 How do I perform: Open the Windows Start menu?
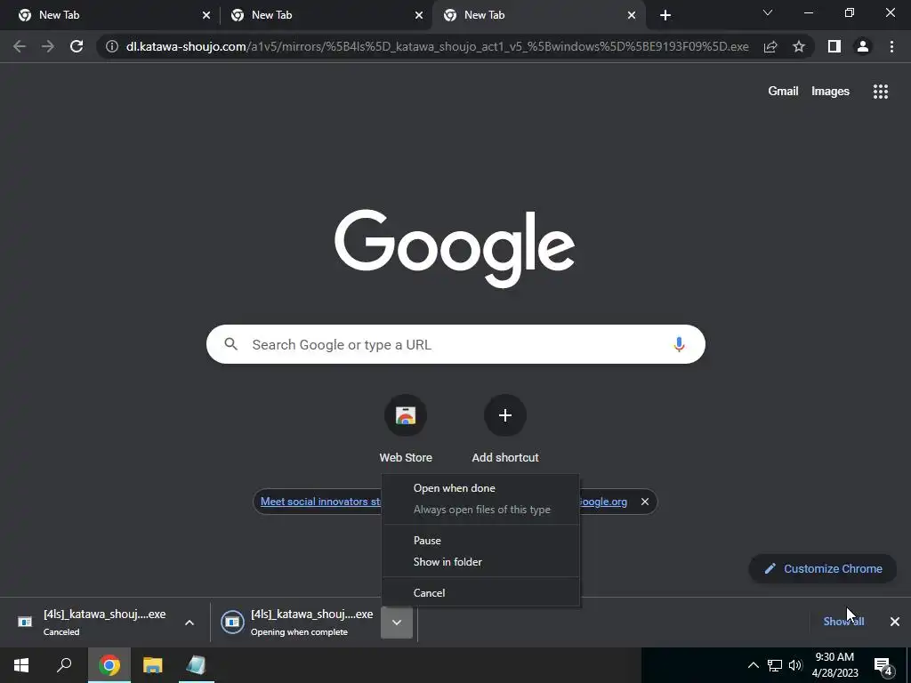click(x=21, y=665)
